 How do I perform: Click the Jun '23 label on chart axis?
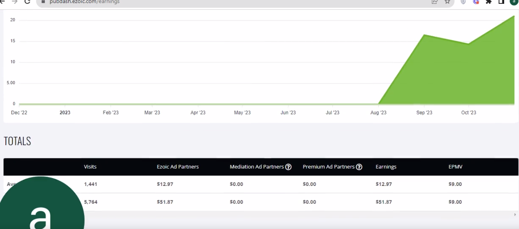tap(288, 113)
